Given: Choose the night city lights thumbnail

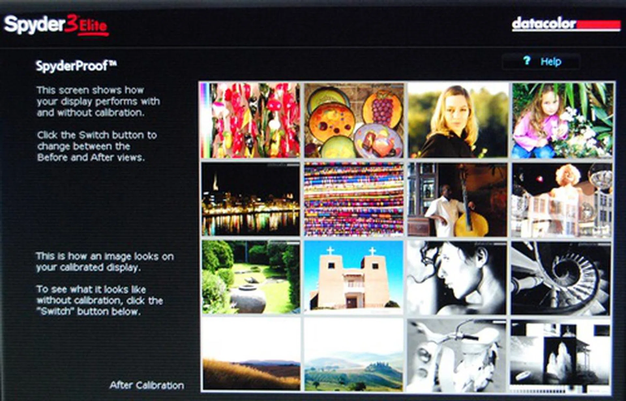Looking at the screenshot, I should [x=250, y=199].
